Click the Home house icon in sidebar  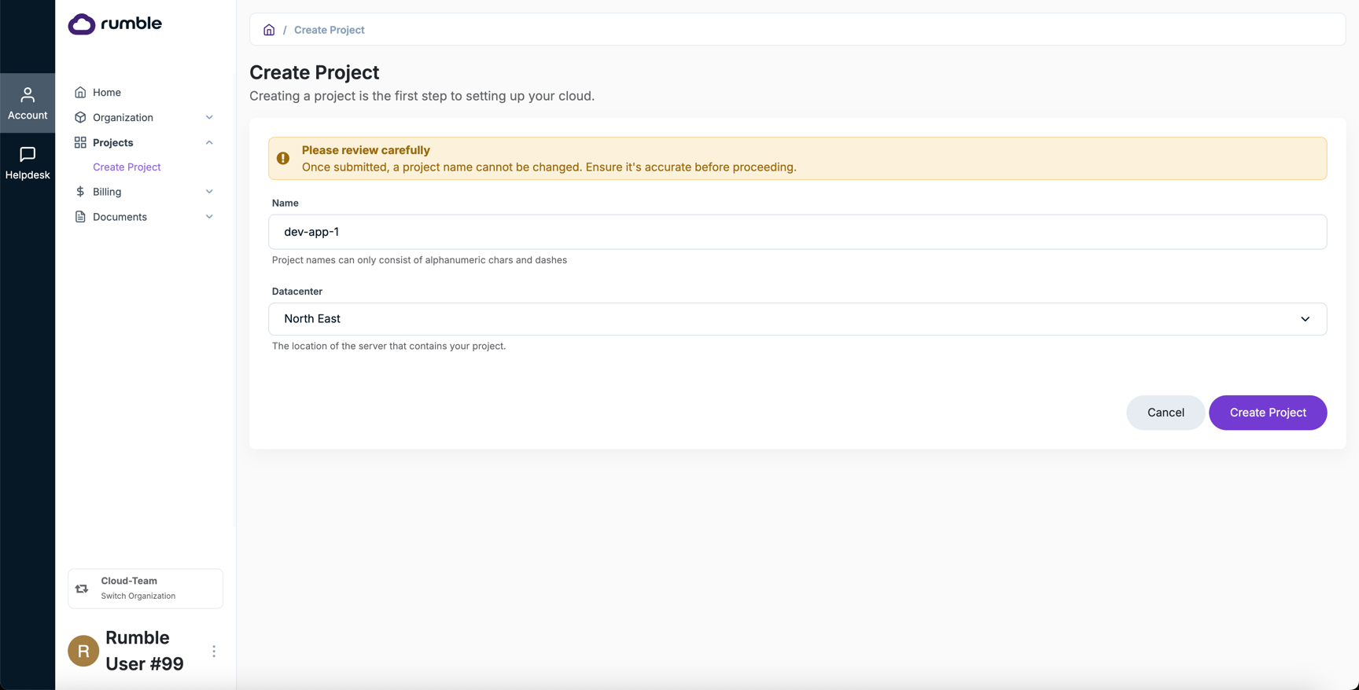pos(80,92)
